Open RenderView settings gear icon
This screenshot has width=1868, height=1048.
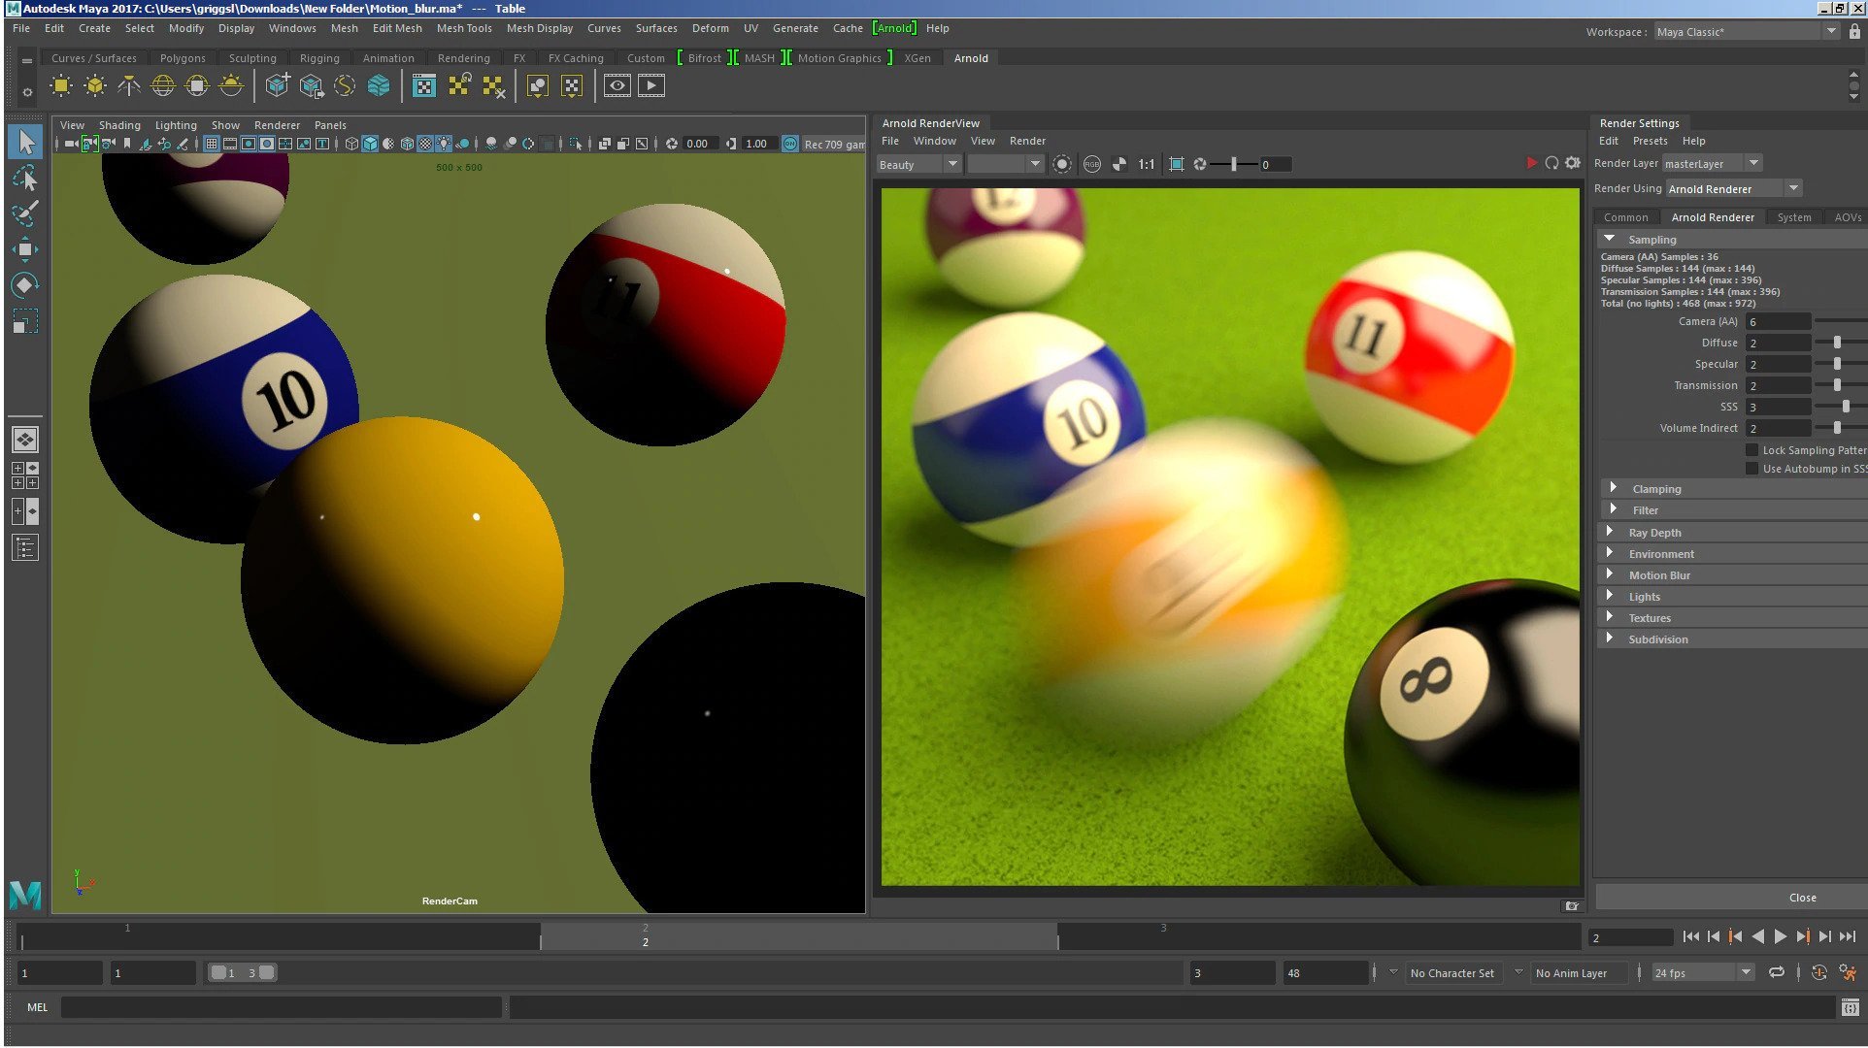1573,163
